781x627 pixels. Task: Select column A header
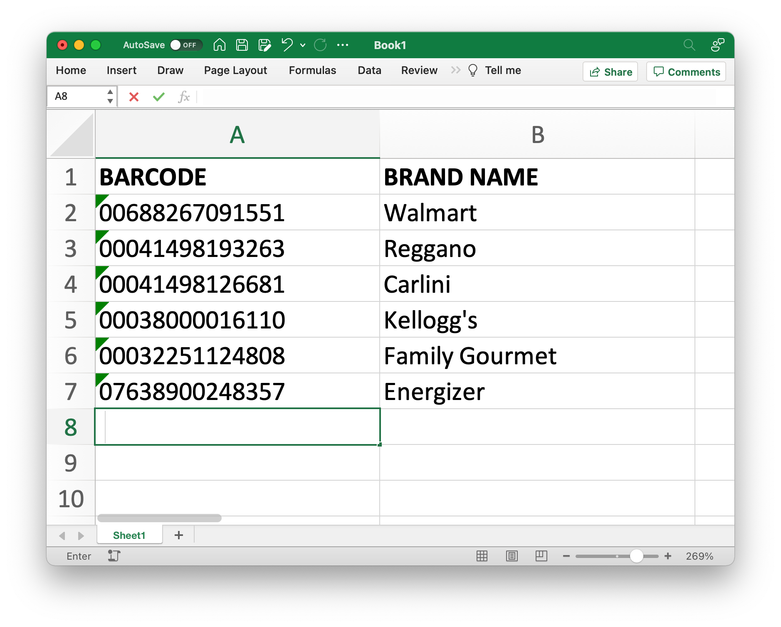click(237, 134)
